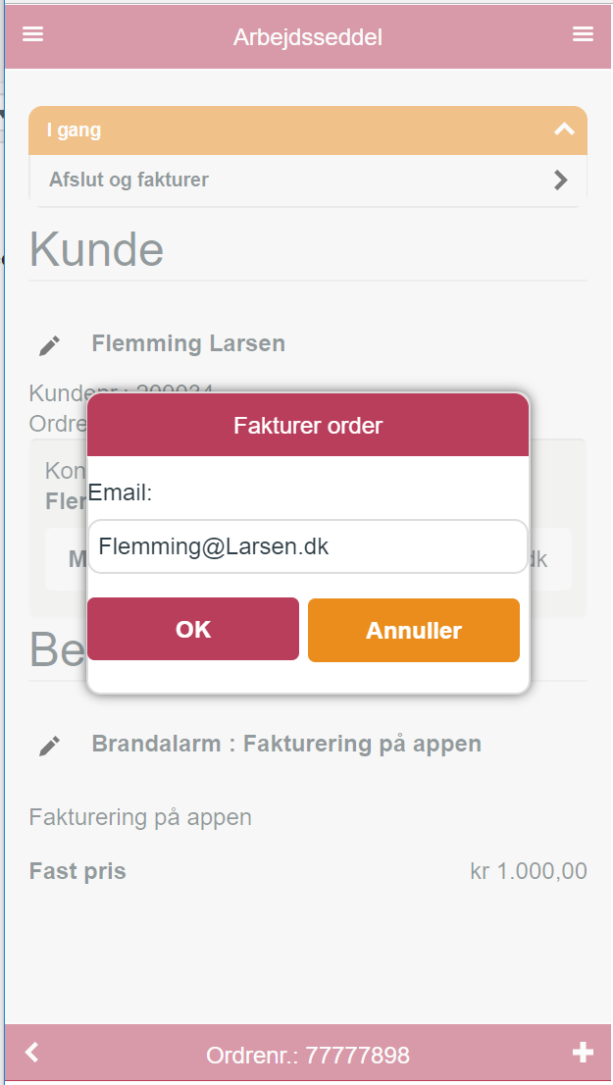This screenshot has width=613, height=1085.
Task: Click the Fakturer order dialog header
Action: [308, 425]
